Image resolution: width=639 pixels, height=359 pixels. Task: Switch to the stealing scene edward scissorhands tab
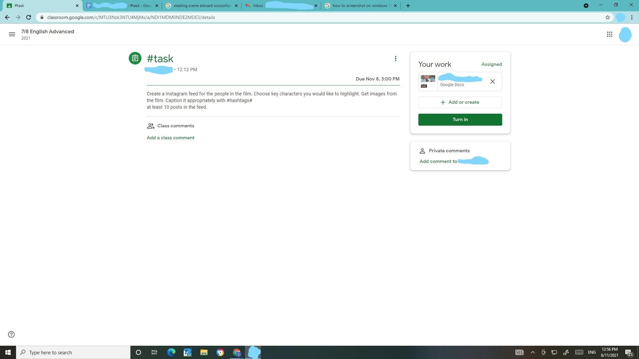tap(201, 6)
